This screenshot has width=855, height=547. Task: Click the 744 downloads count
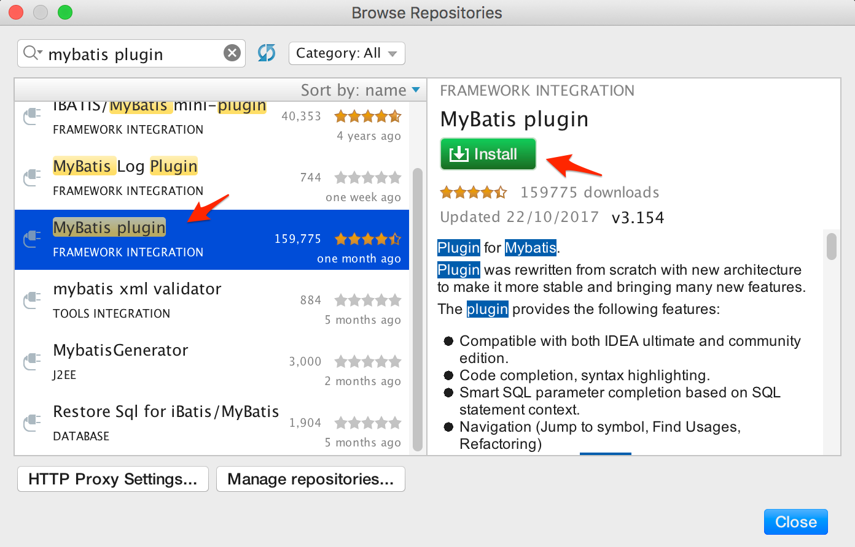(x=311, y=178)
